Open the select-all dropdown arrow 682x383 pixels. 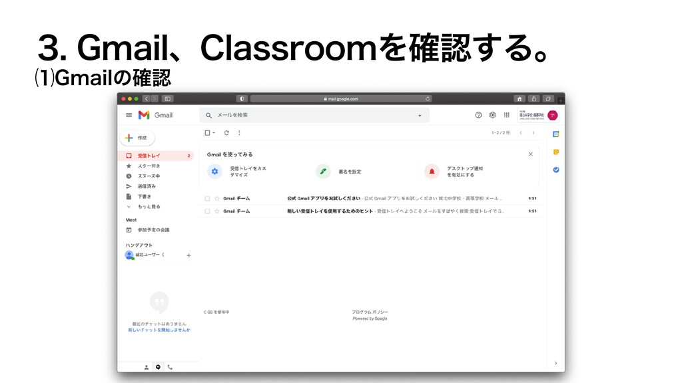[x=214, y=133]
